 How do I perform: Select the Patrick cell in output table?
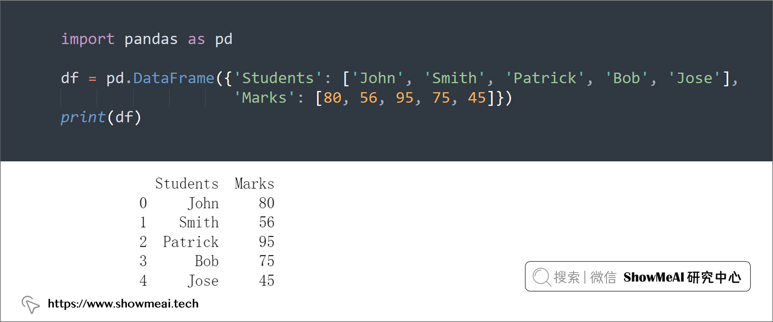coord(191,242)
